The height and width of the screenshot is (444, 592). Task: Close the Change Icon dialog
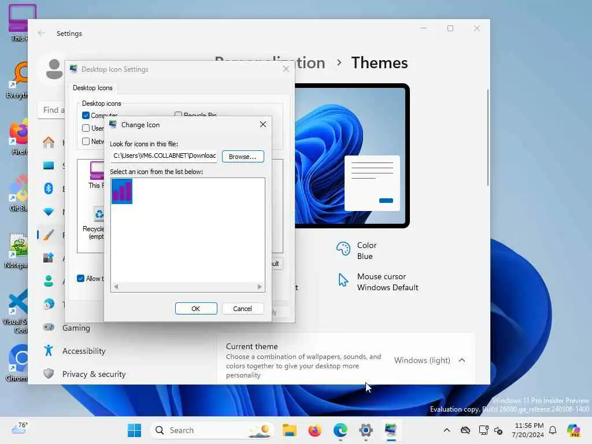pyautogui.click(x=263, y=125)
